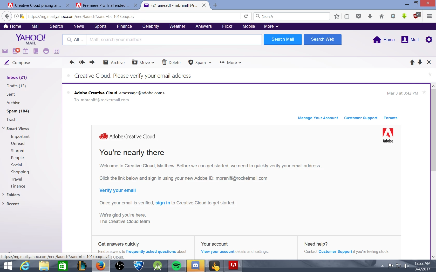This screenshot has width=436, height=272.
Task: Open the Firefox hamburger menu
Action: click(x=429, y=16)
